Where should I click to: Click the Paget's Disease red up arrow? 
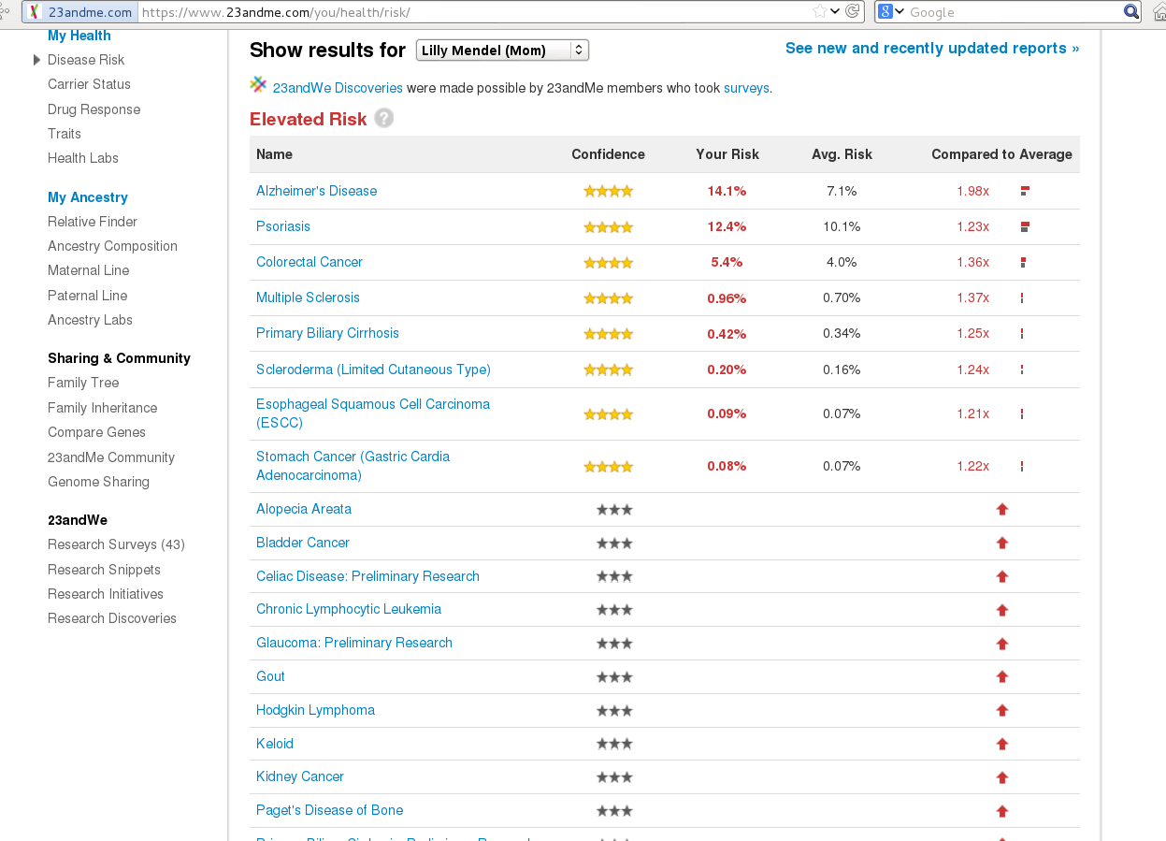1002,811
